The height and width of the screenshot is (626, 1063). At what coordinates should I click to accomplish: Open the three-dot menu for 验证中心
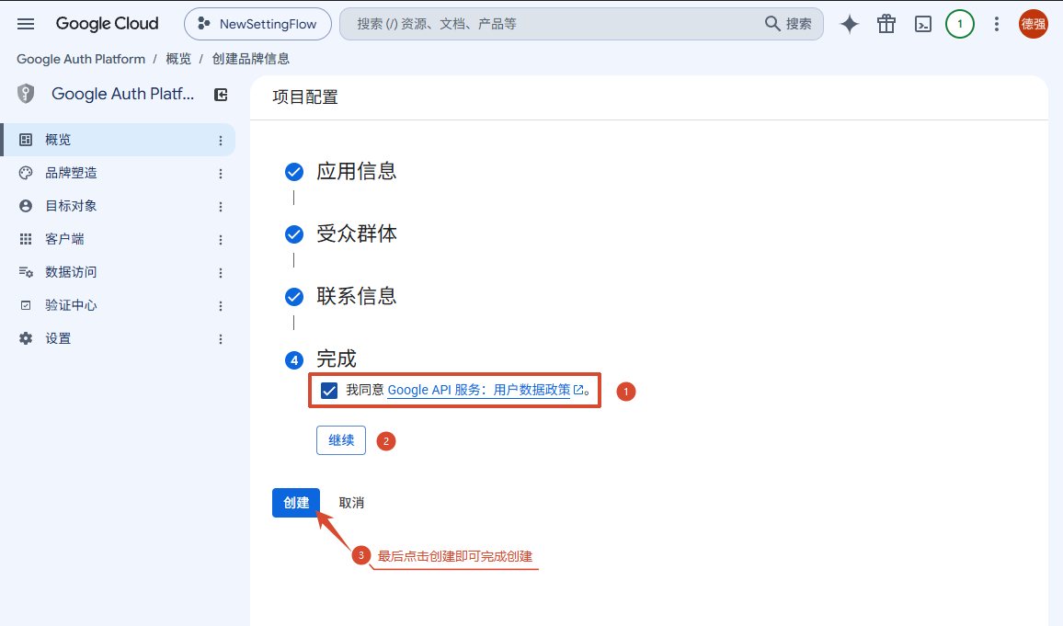[221, 306]
